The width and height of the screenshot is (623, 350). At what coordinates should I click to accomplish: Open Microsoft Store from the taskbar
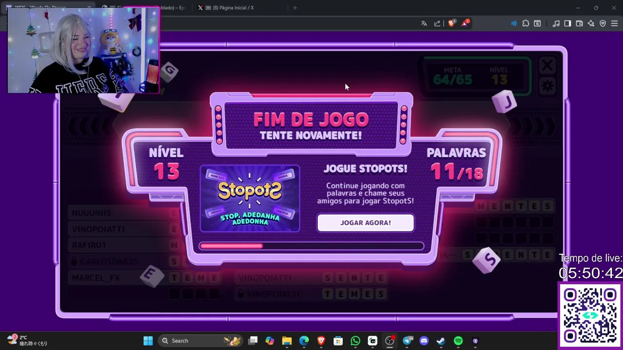tap(338, 341)
